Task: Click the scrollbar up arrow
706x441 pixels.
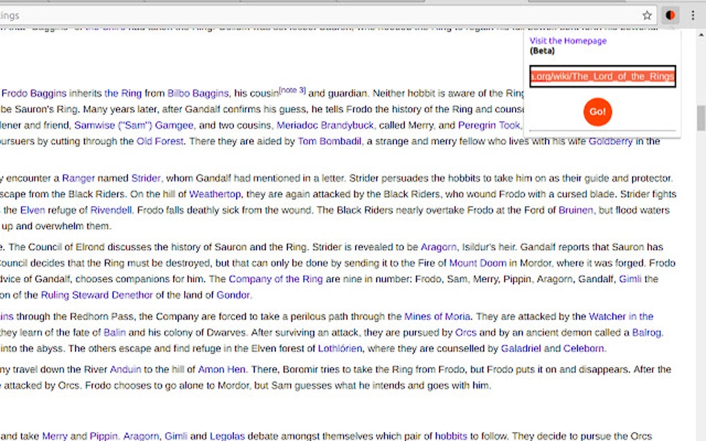Action: [x=701, y=35]
